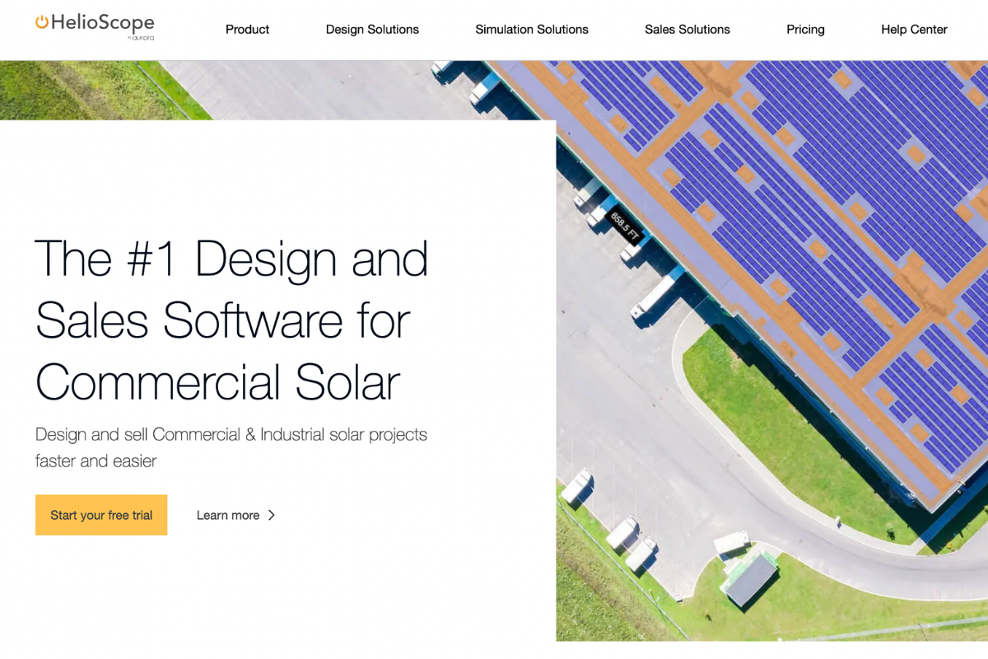Click the chevron arrow beside Learn more
Viewport: 988px width, 659px height.
pos(272,515)
